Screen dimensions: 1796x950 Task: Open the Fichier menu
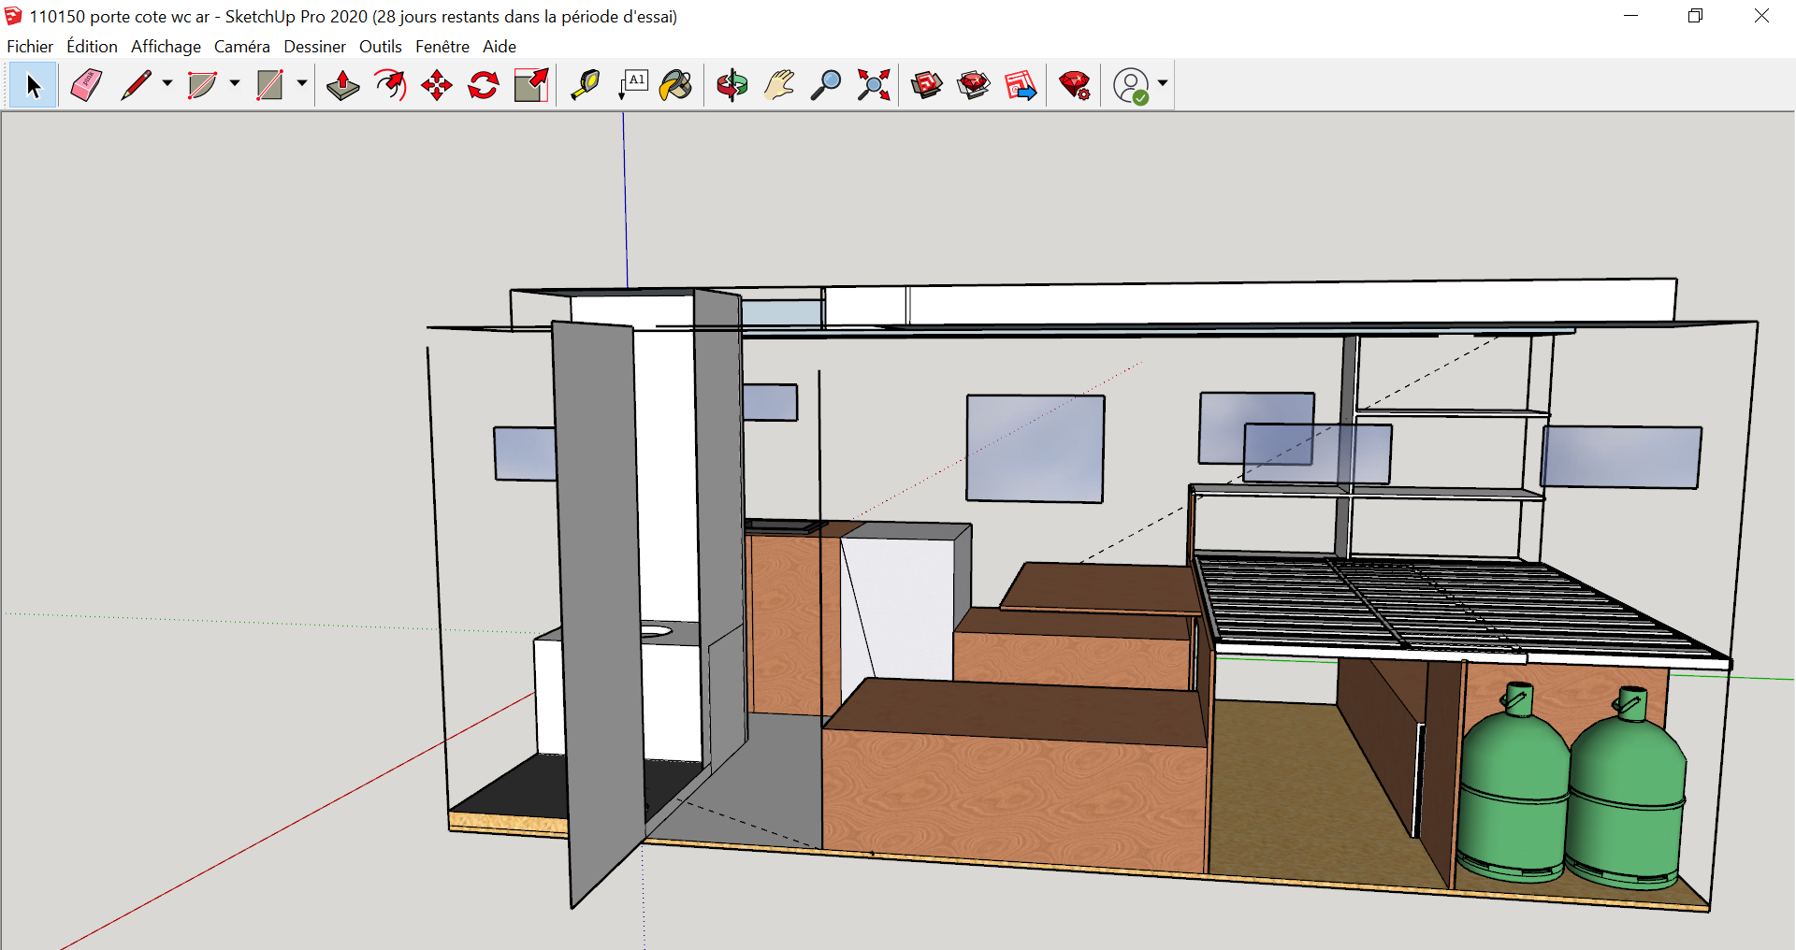[x=30, y=47]
